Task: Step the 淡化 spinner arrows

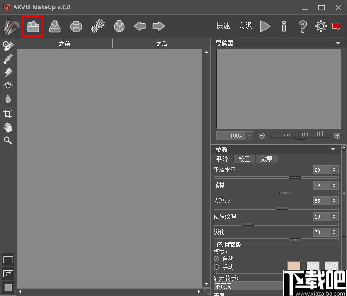Action: (334, 232)
